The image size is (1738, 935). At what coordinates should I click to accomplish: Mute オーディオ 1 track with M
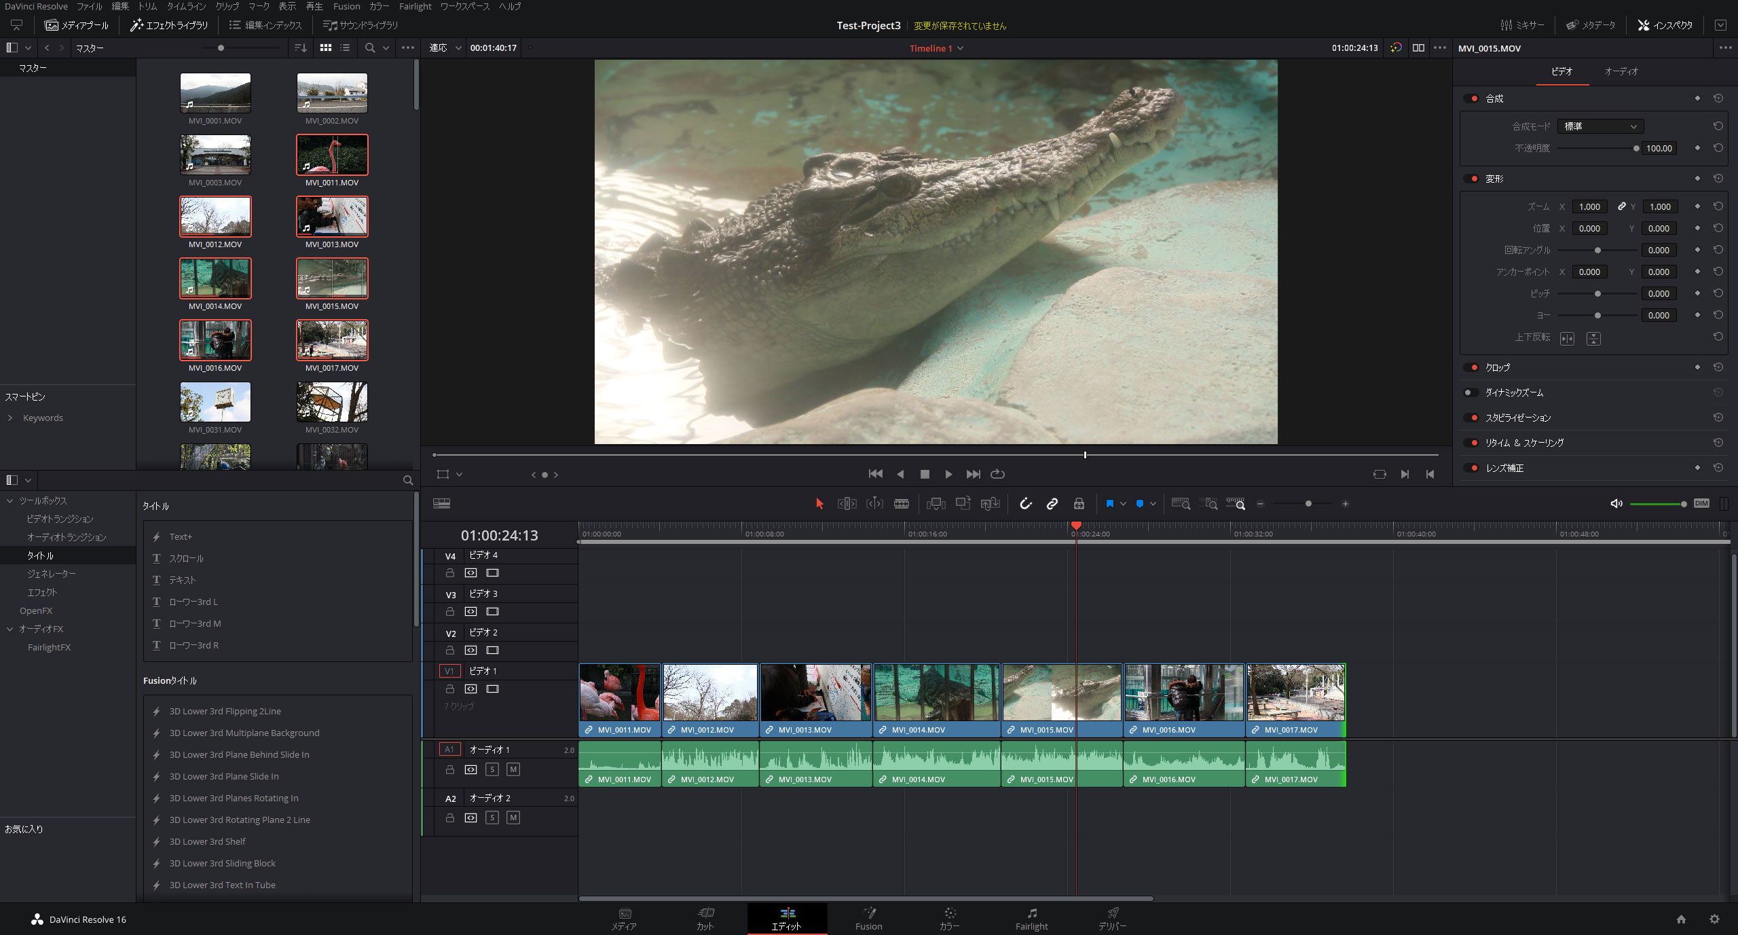coord(513,769)
